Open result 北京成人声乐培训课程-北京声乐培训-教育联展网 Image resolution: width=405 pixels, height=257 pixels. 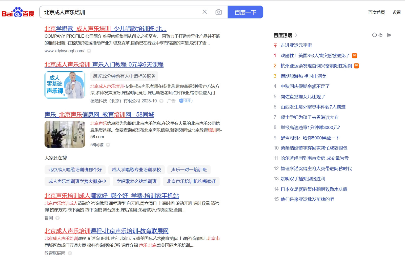coord(107,231)
